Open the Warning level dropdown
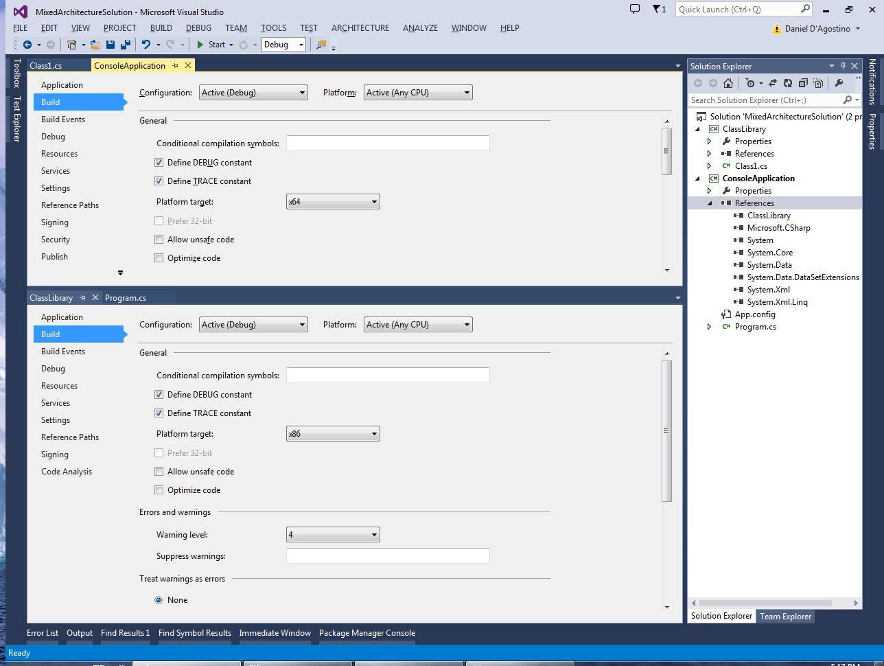Viewport: 884px width, 666px height. point(333,535)
